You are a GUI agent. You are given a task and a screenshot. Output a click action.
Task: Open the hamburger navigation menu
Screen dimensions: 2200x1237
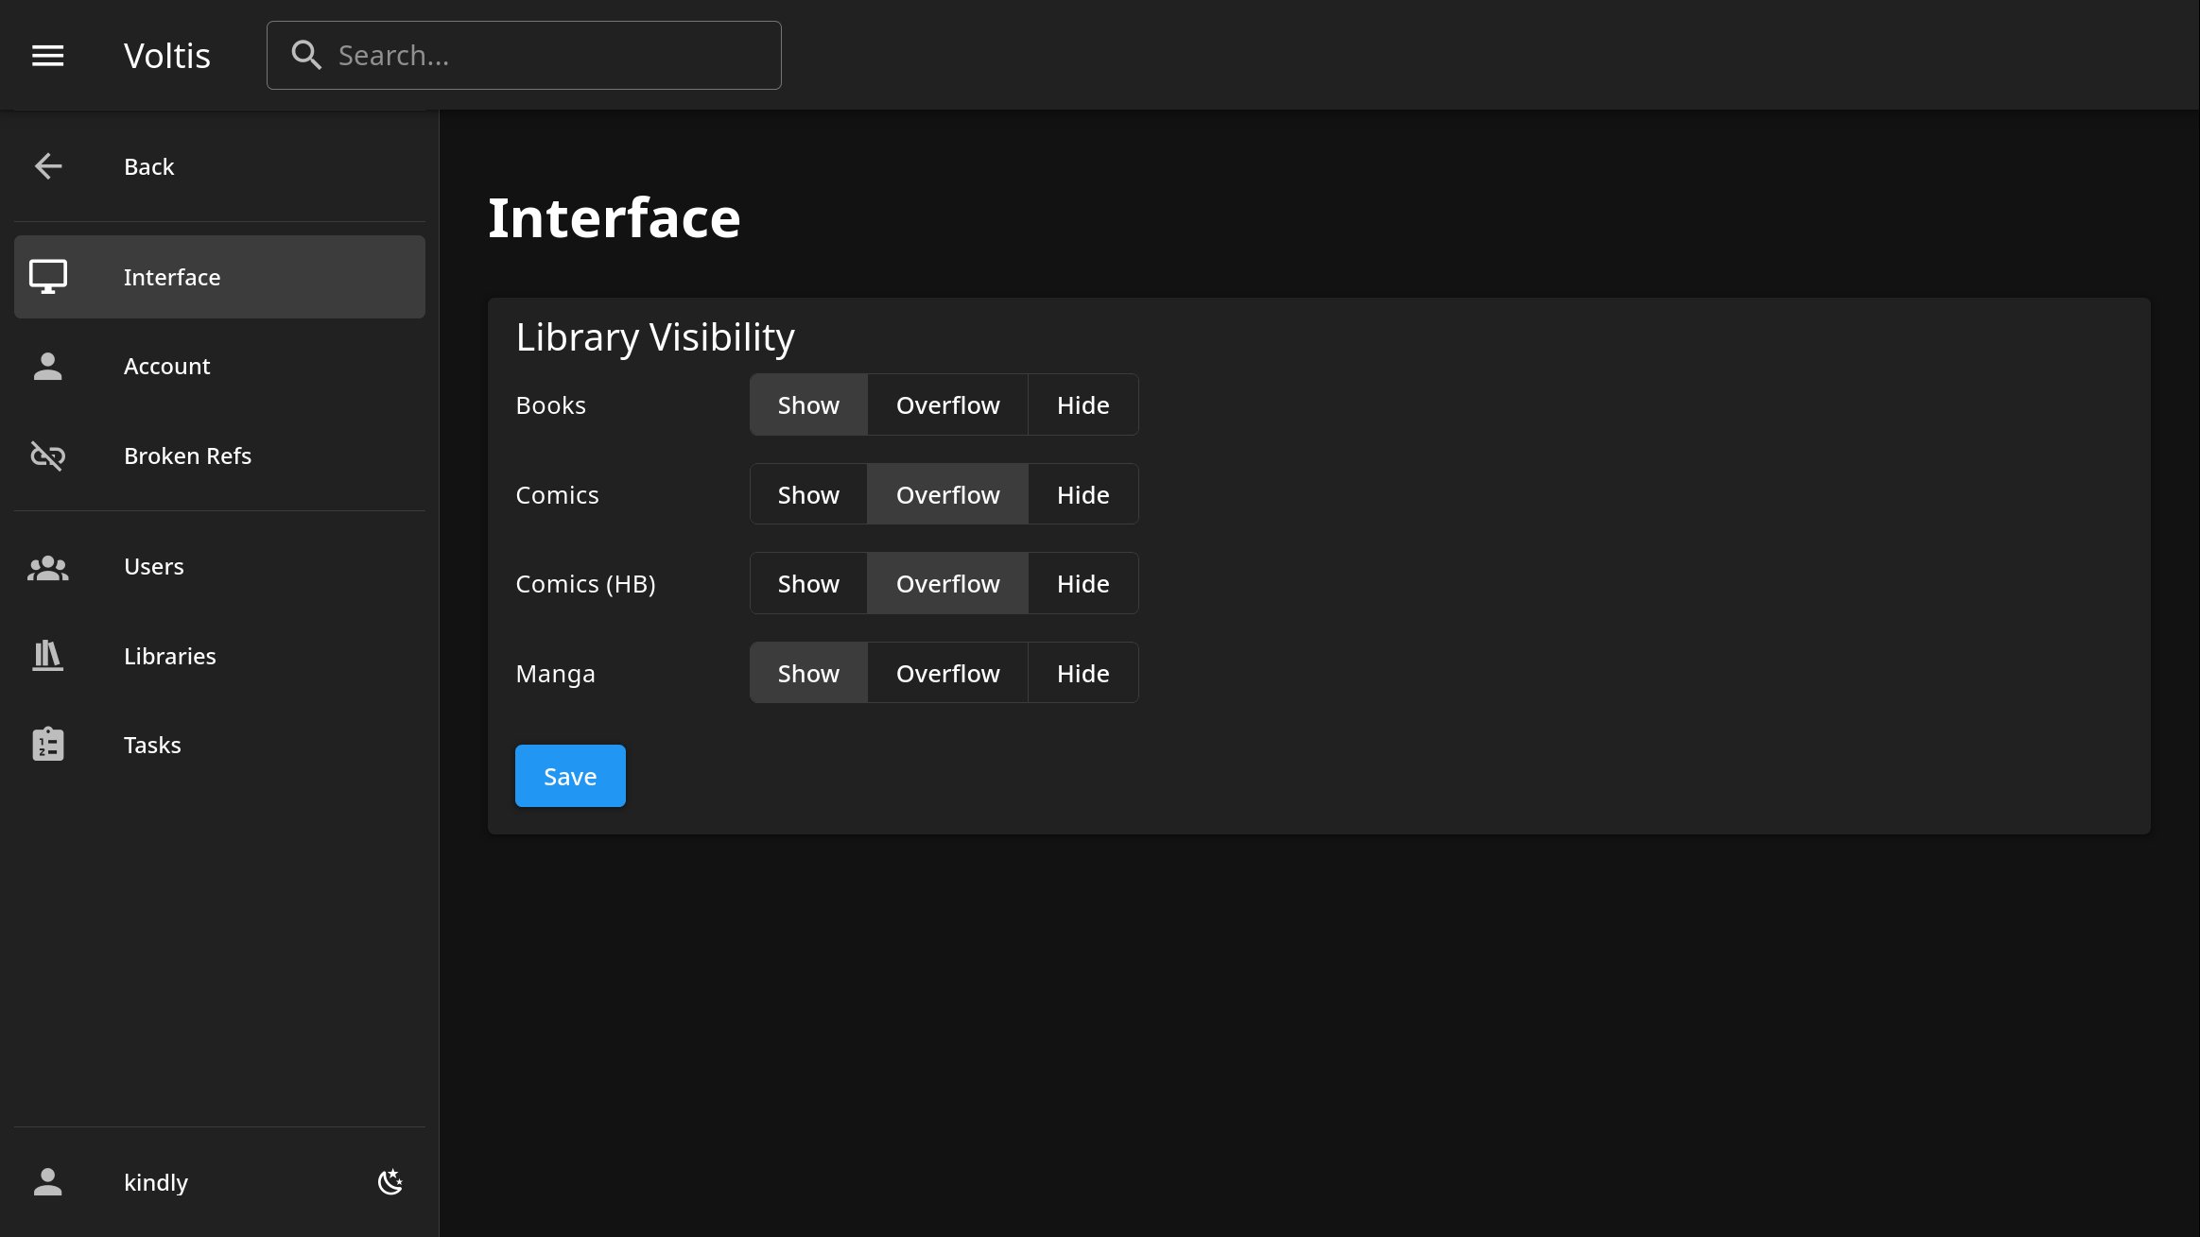47,55
